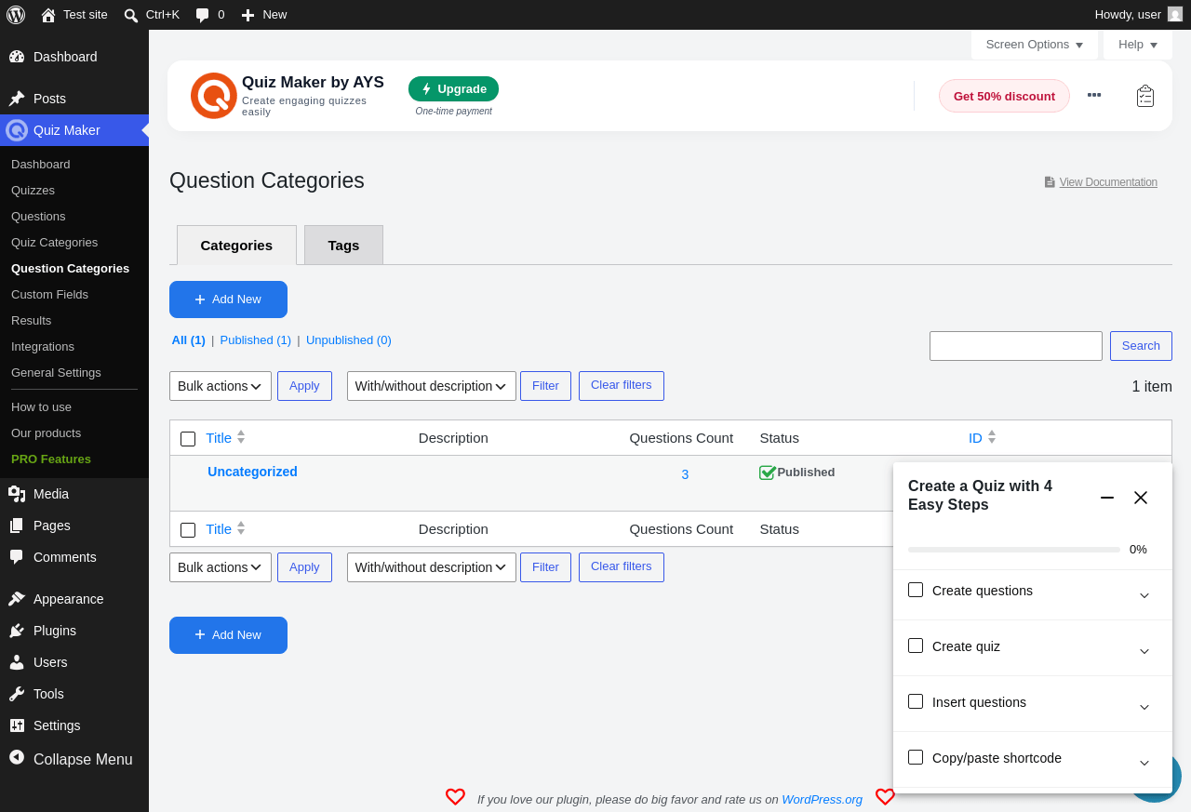This screenshot has height=812, width=1191.
Task: Click the Settings sliders icon
Action: tap(17, 725)
